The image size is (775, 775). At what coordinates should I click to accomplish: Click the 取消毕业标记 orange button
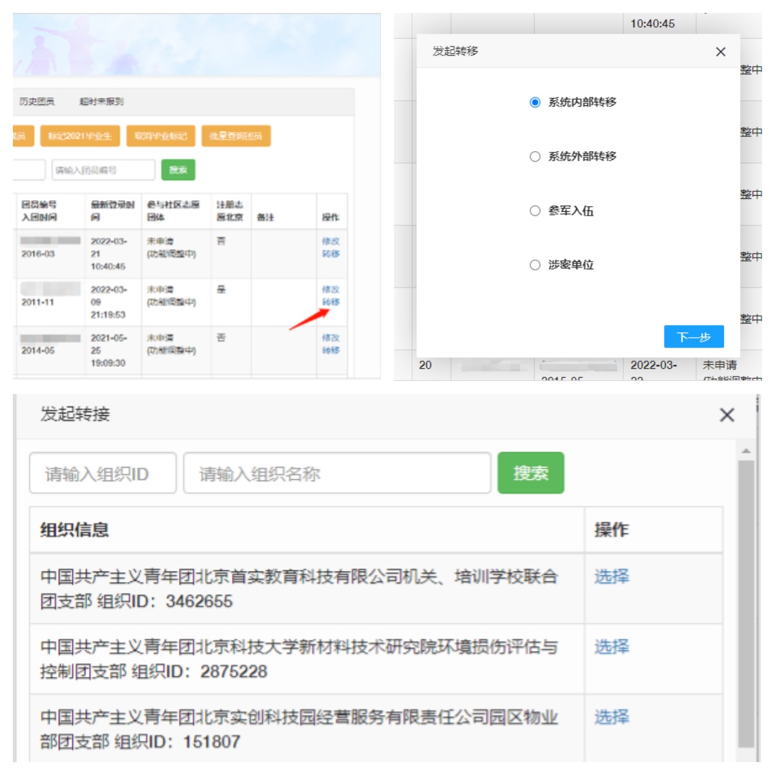[161, 136]
